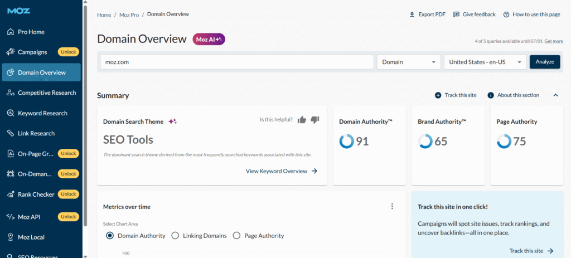
Task: Click the Unlock badge next to Moz API
Action: [x=69, y=217]
